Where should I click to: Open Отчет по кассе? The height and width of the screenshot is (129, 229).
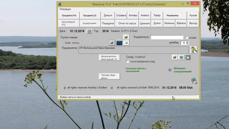coord(127,23)
